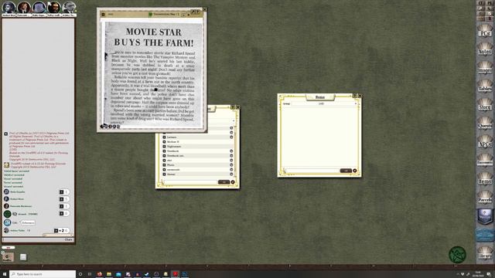This screenshot has height=278, width=495.
Task: Close the newspaper image window
Action: [x=204, y=10]
